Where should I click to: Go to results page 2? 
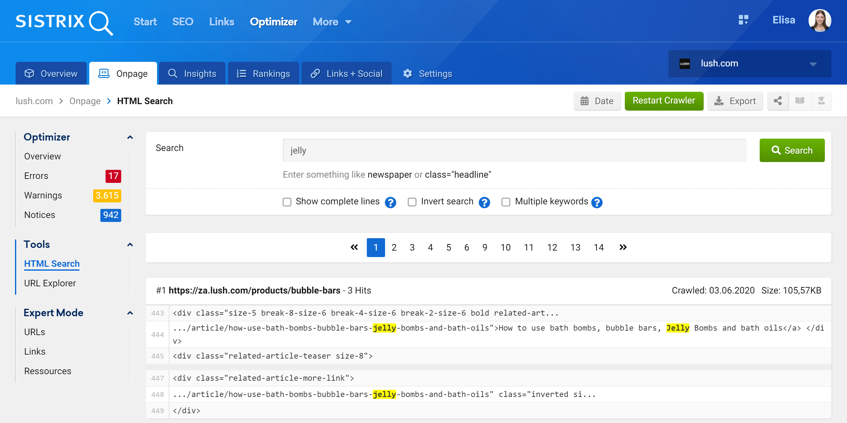[394, 248]
